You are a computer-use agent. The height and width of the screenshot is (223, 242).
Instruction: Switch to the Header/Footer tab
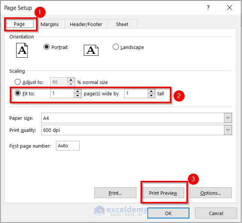pyautogui.click(x=86, y=24)
